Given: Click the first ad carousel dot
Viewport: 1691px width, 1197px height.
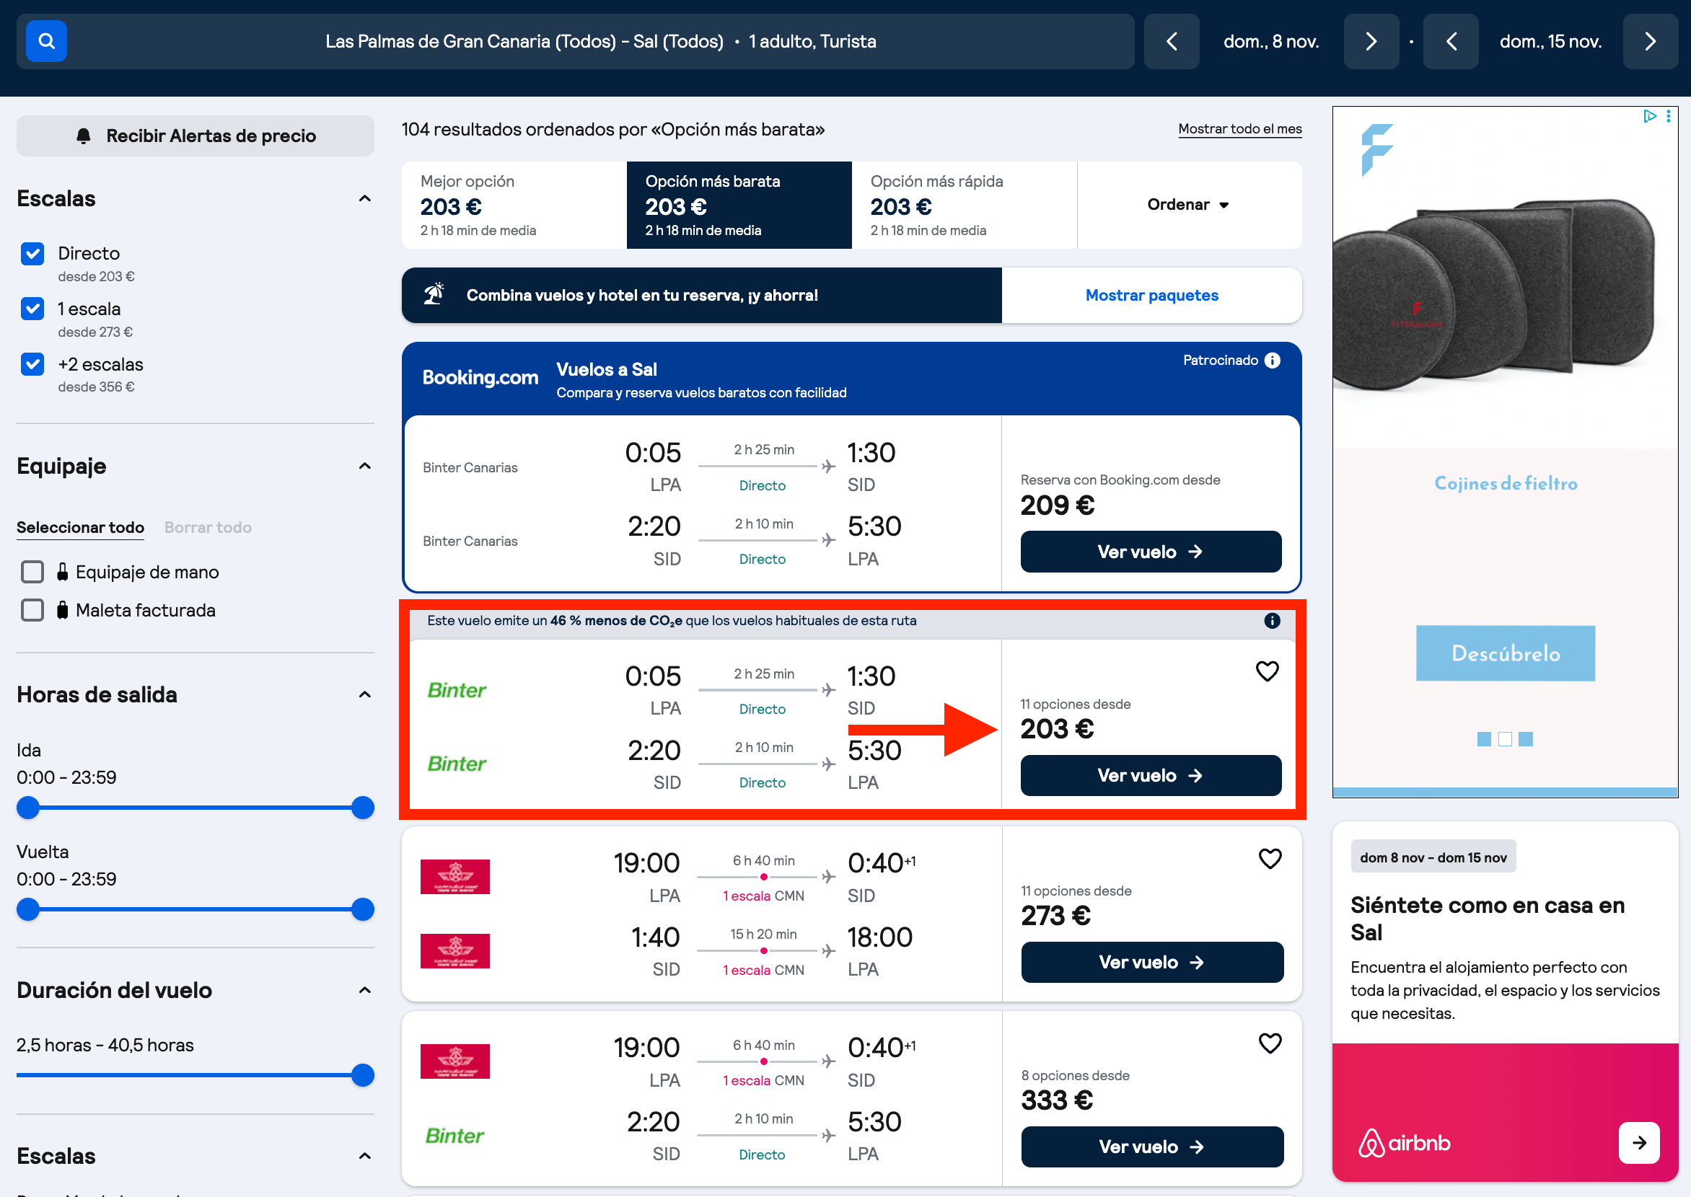Looking at the screenshot, I should pyautogui.click(x=1485, y=739).
